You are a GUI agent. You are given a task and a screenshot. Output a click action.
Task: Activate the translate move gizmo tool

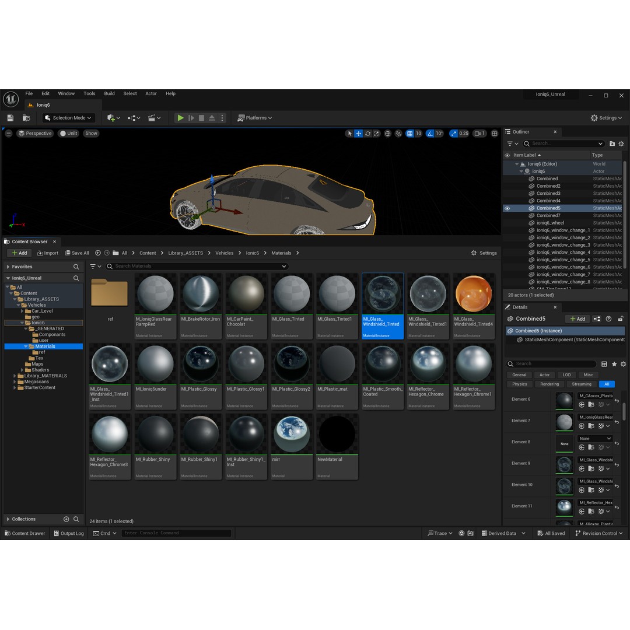point(358,134)
